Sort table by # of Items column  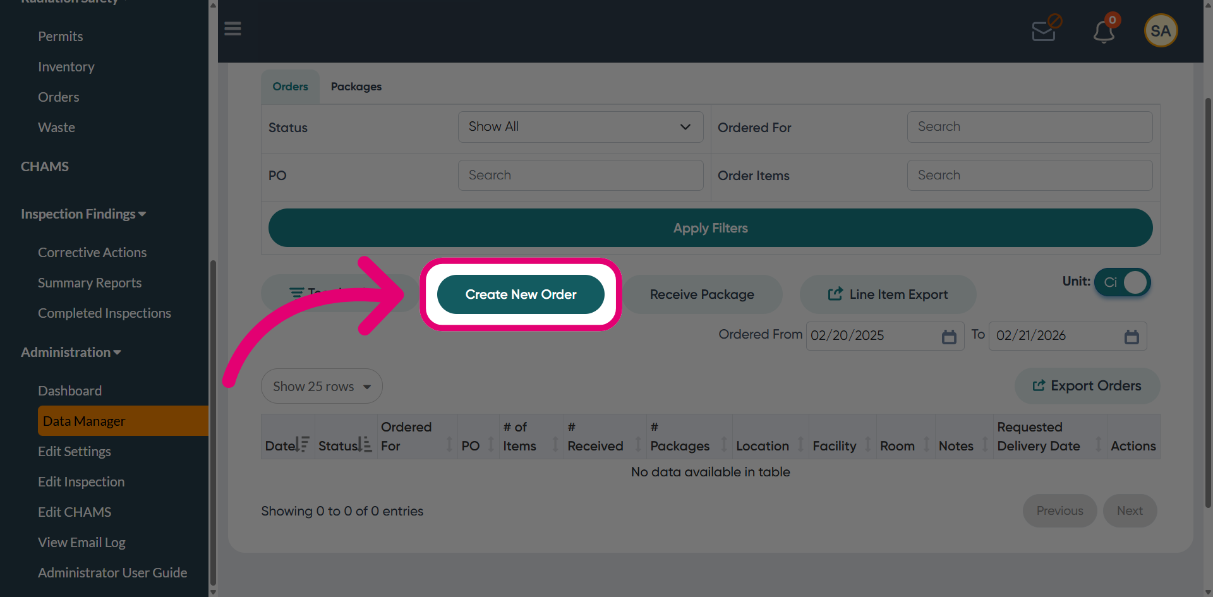[531, 437]
